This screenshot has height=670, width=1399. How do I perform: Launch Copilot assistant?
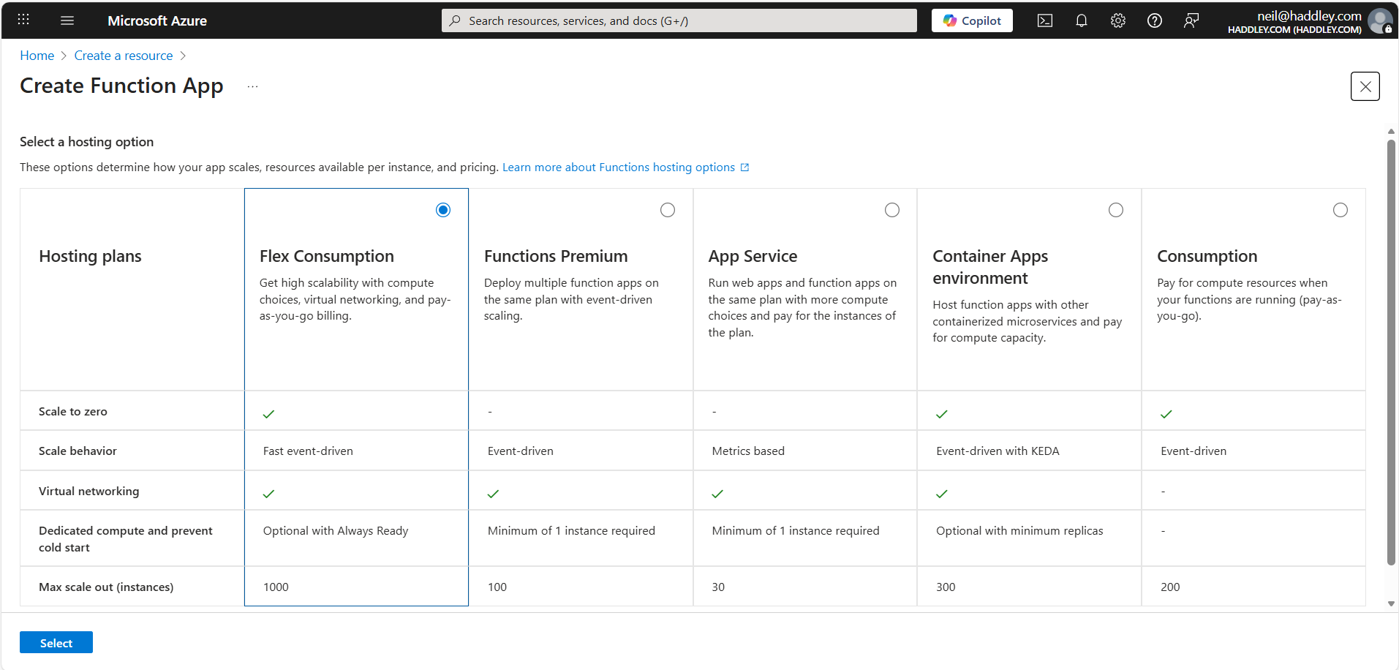pos(971,20)
